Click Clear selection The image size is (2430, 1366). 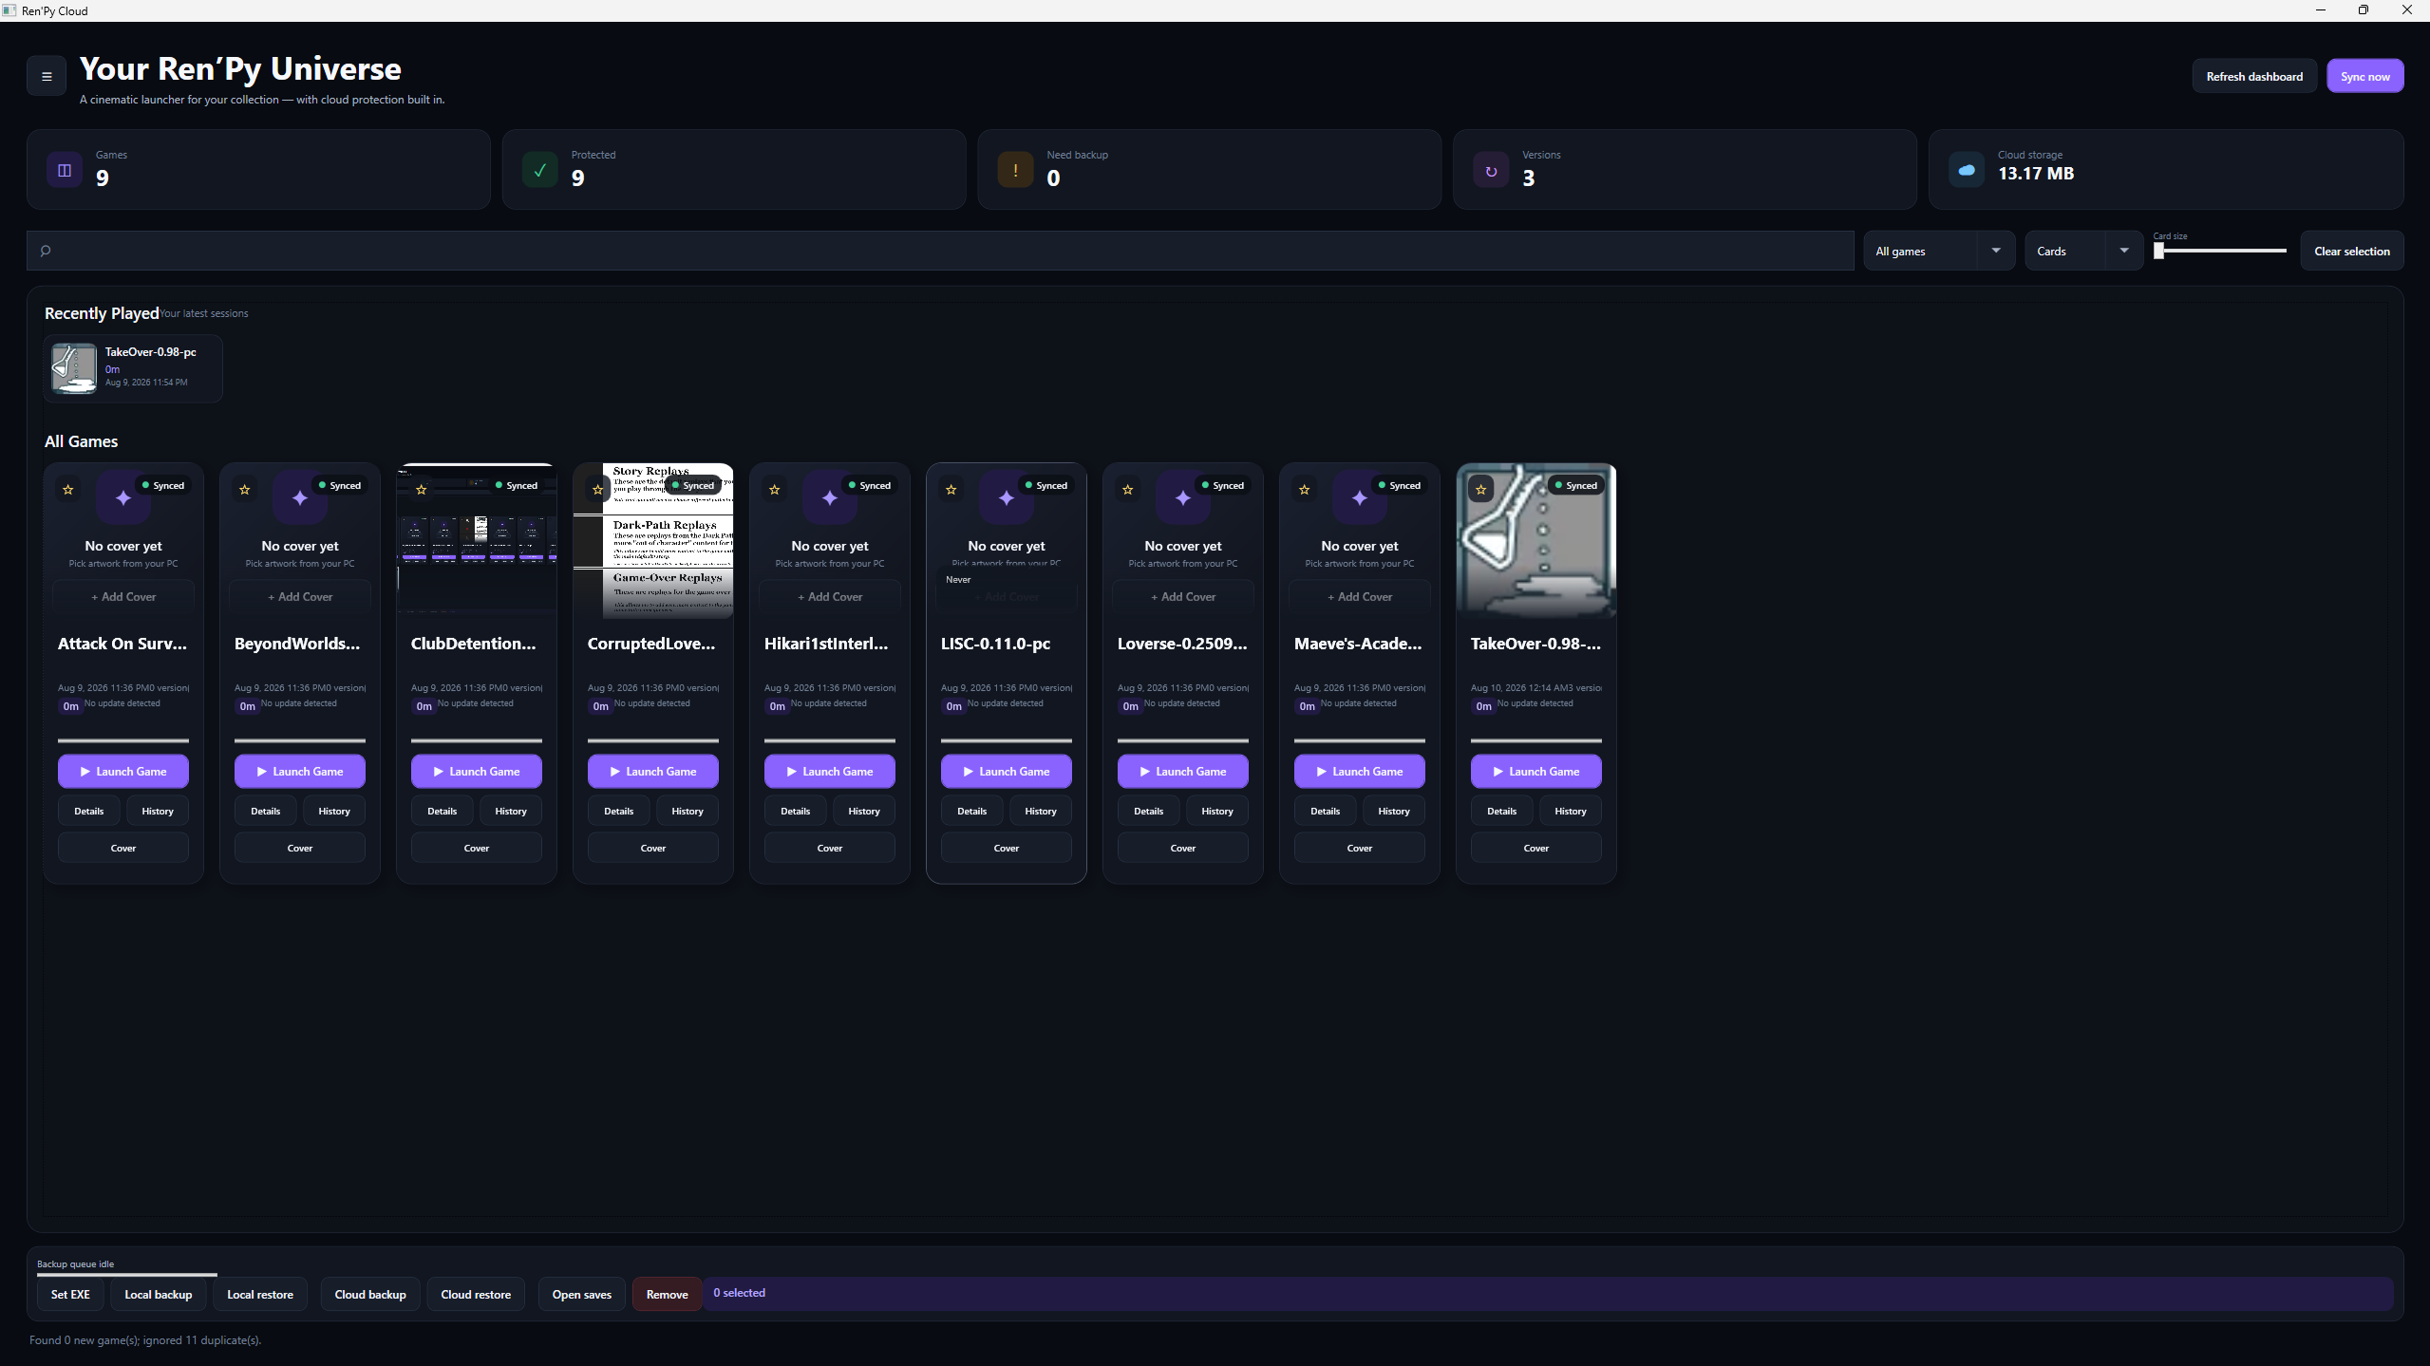coord(2352,252)
